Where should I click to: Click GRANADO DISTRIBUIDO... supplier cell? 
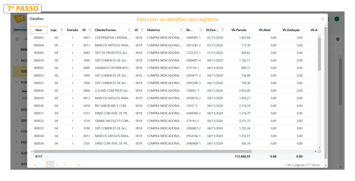(113, 68)
